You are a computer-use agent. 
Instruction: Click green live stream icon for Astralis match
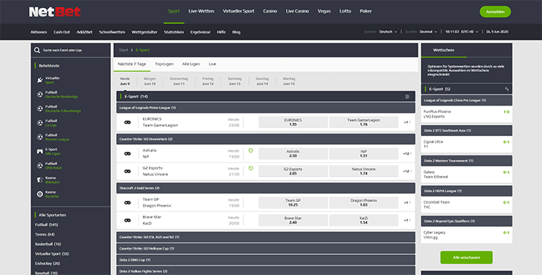coord(251,150)
